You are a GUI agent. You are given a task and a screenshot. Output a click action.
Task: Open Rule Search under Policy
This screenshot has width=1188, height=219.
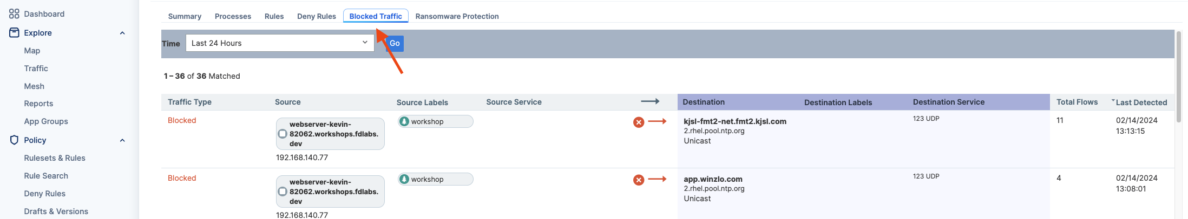coord(46,176)
